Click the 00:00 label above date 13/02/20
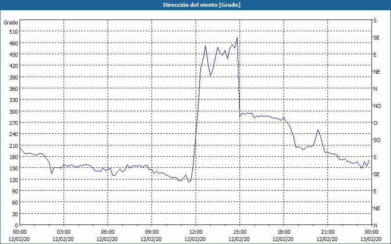Viewport: 391px width, 244px height. [x=372, y=232]
